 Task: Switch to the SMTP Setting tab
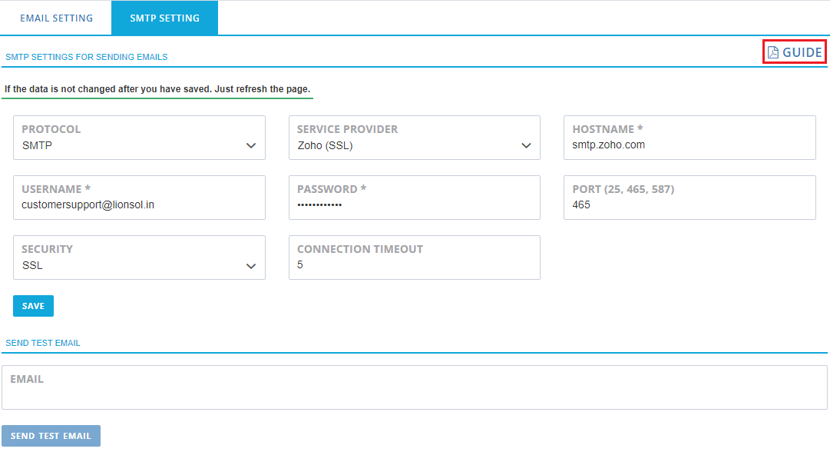click(164, 18)
